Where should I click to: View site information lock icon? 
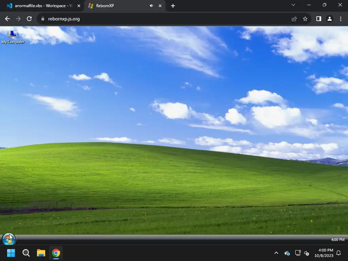click(x=43, y=19)
